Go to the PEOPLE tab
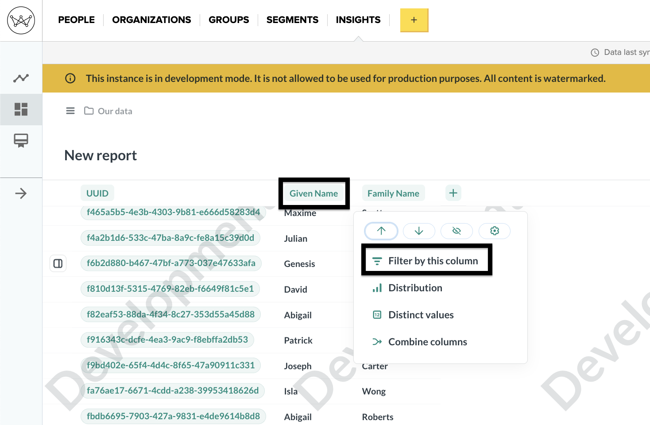Screen dimensions: 650x425 tap(76, 20)
